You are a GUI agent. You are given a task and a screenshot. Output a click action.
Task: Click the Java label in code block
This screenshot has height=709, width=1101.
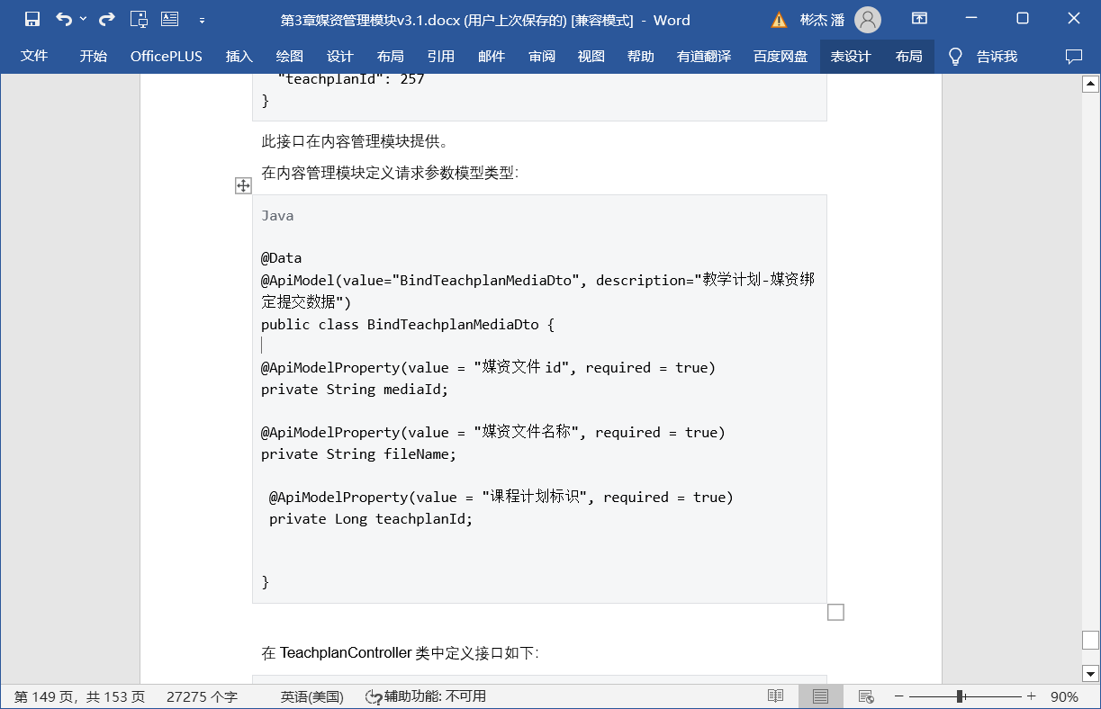(x=277, y=216)
